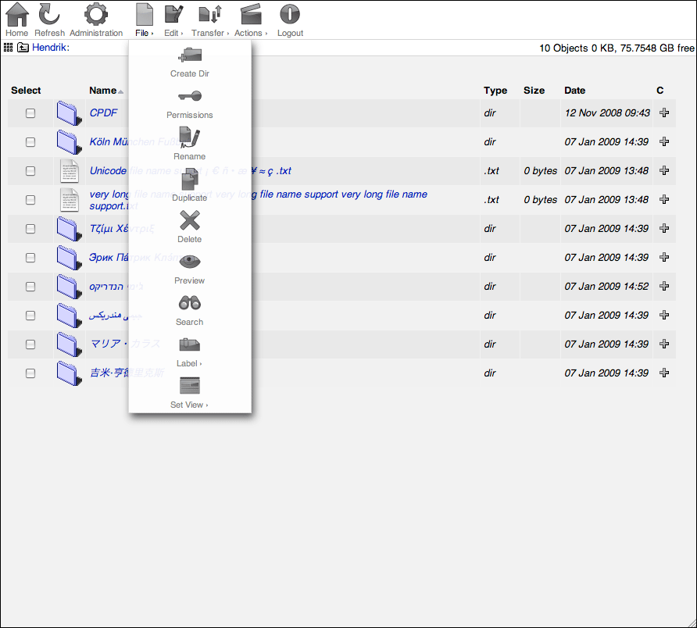Click the Hendrik breadcrumb link

(x=48, y=47)
